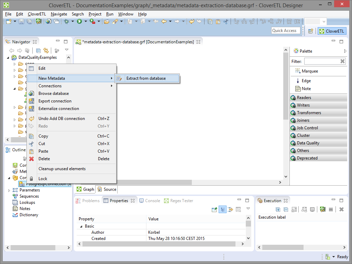The height and width of the screenshot is (264, 352).
Task: Select Browse database in context menu
Action: click(54, 93)
